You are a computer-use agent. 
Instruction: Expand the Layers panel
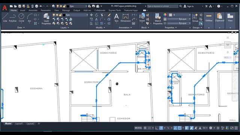click(x=64, y=27)
